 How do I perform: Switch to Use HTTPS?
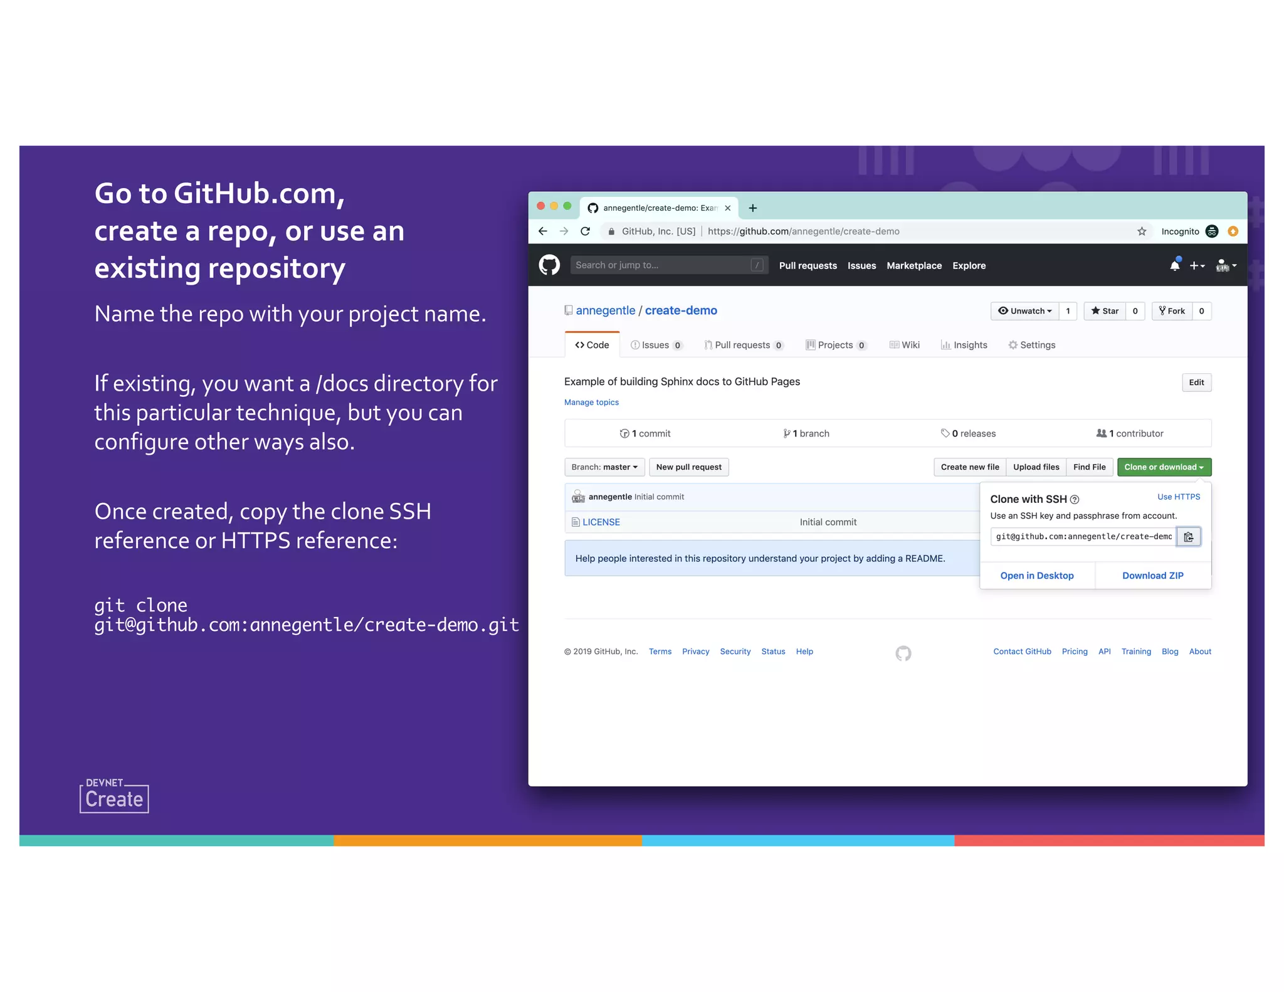(1179, 497)
